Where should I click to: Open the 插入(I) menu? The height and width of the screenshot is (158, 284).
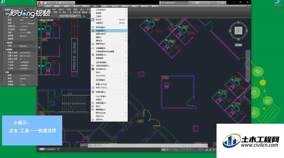pyautogui.click(x=76, y=6)
